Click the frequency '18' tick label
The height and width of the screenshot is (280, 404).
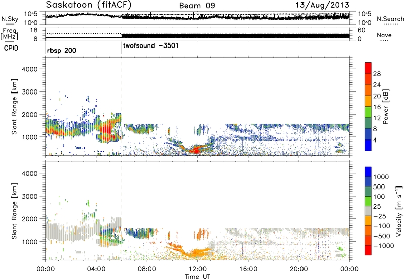[34, 30]
